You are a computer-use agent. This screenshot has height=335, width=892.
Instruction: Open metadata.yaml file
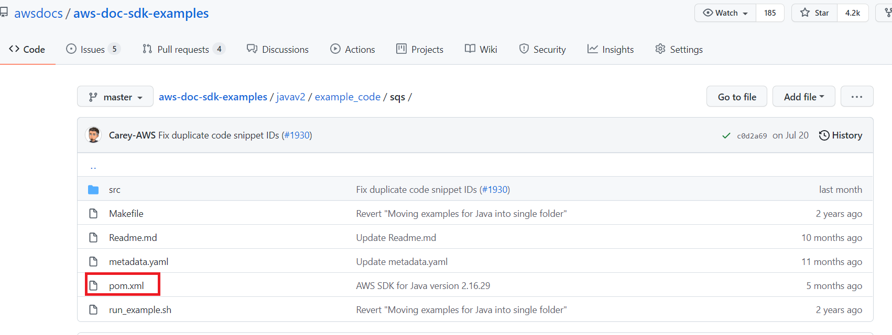(139, 262)
